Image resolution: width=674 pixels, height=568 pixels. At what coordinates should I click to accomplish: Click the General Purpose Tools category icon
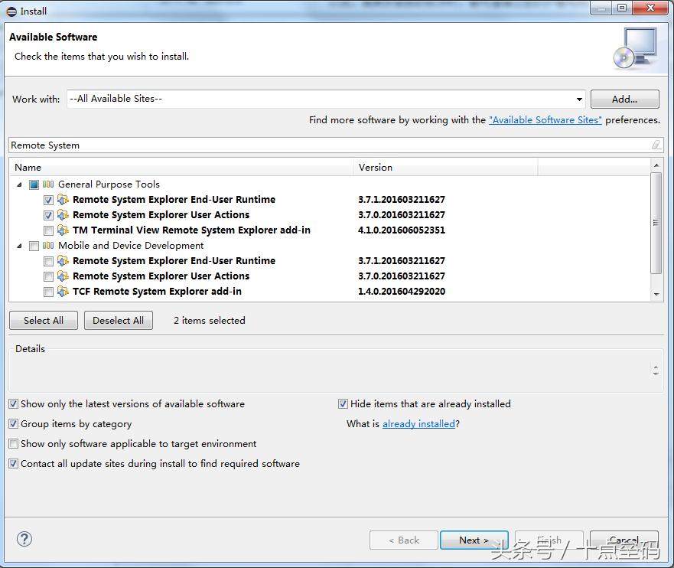pyautogui.click(x=48, y=184)
